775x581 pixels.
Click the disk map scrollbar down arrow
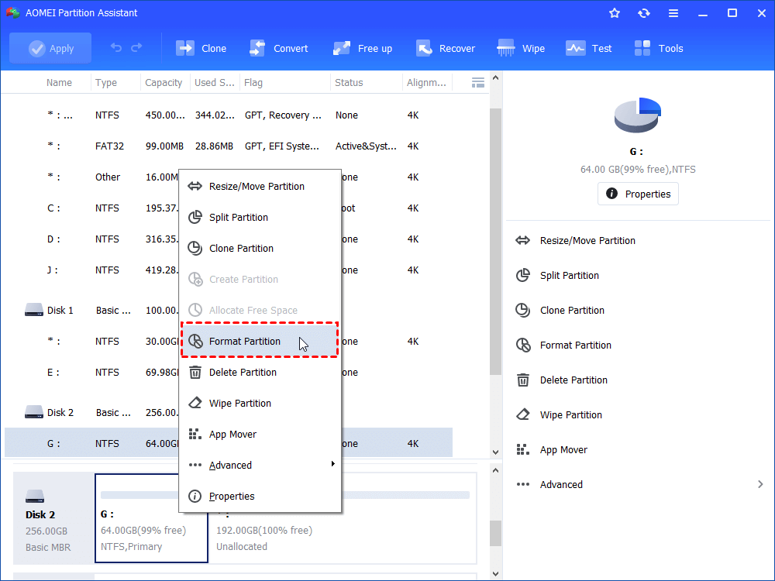coord(496,573)
